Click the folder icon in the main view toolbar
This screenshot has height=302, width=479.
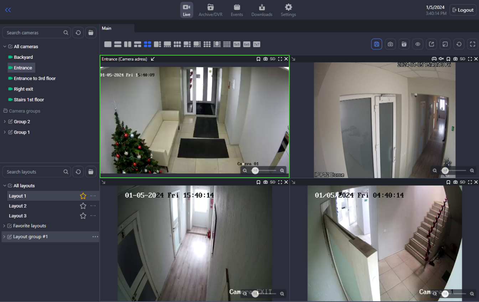pyautogui.click(x=404, y=44)
